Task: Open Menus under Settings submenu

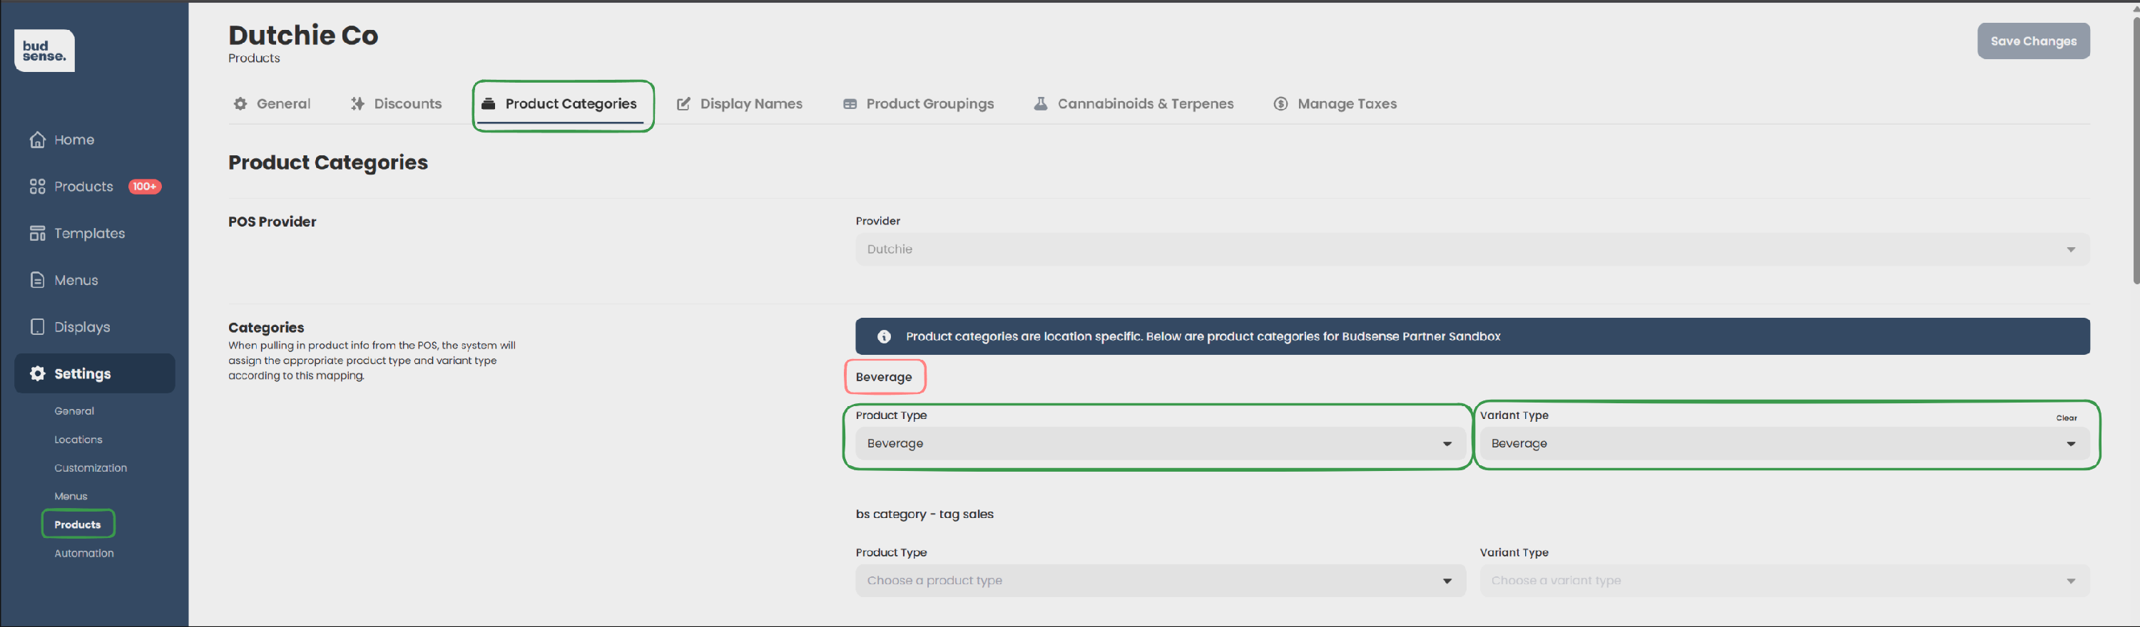Action: click(x=71, y=496)
